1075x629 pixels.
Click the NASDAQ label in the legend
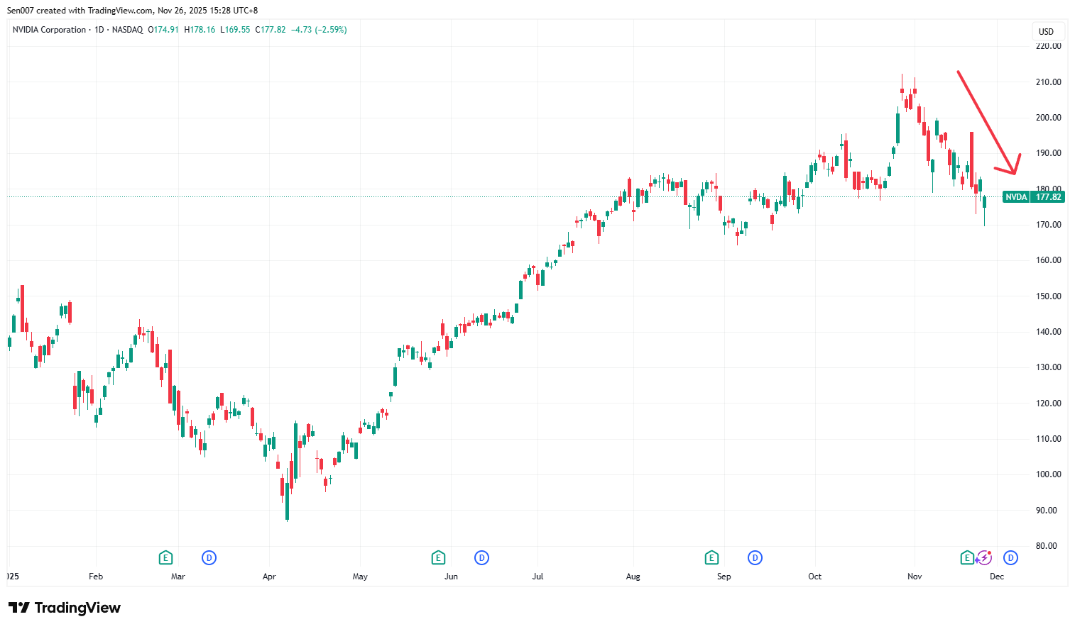coord(128,30)
